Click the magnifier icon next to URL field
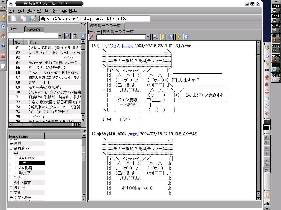Viewport: 281px width, 210px height. (x=33, y=18)
